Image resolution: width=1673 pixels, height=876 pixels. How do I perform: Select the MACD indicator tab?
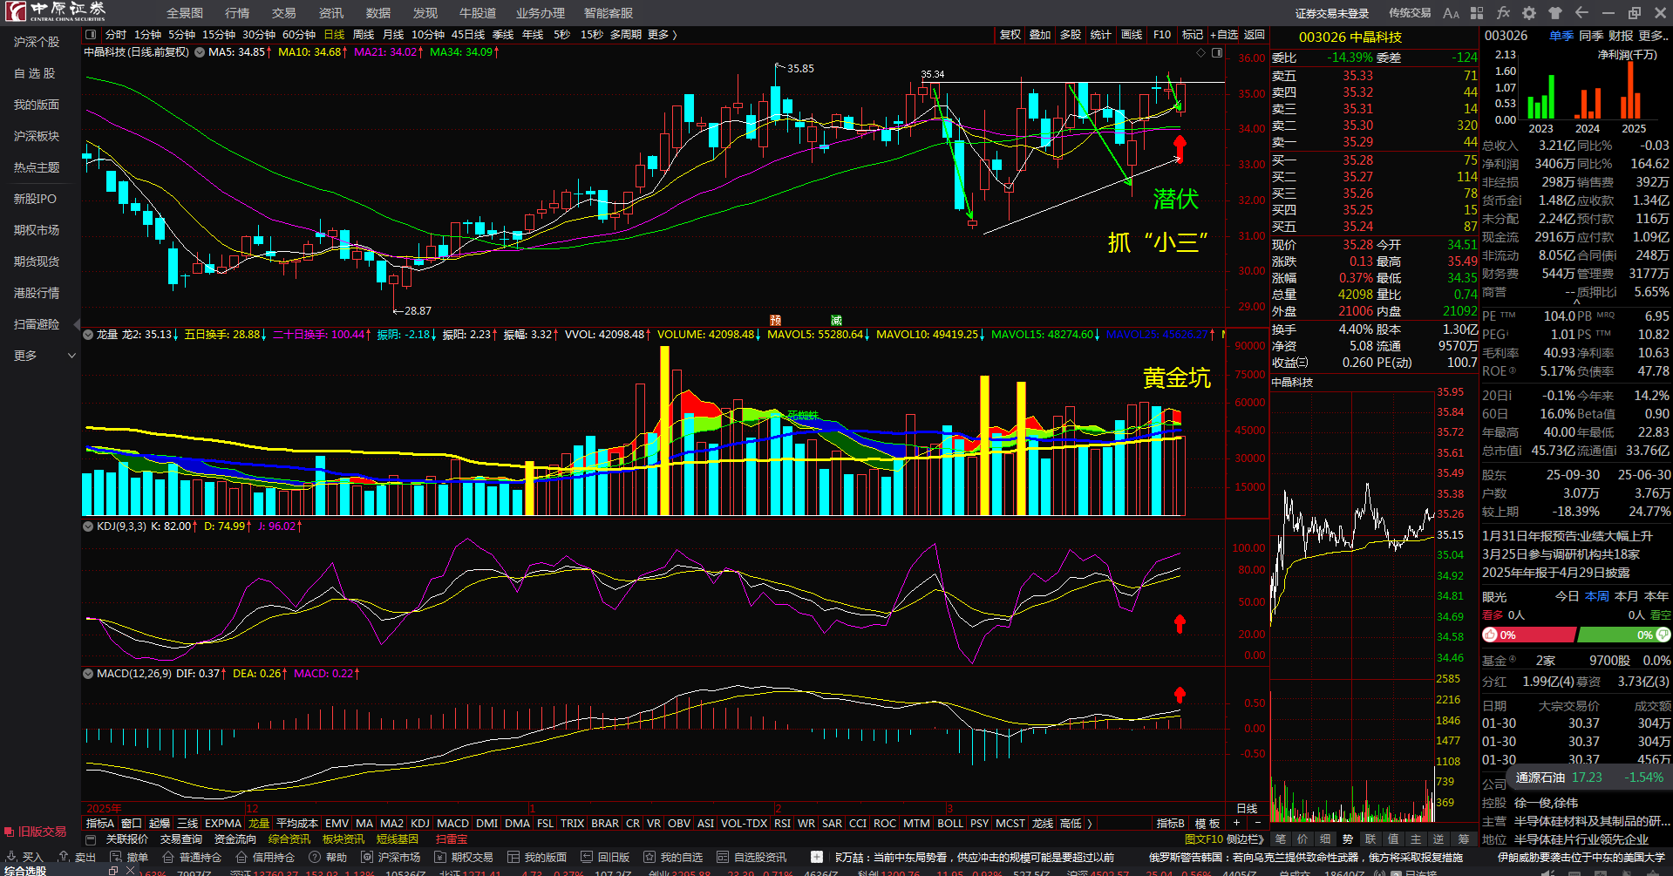point(452,823)
